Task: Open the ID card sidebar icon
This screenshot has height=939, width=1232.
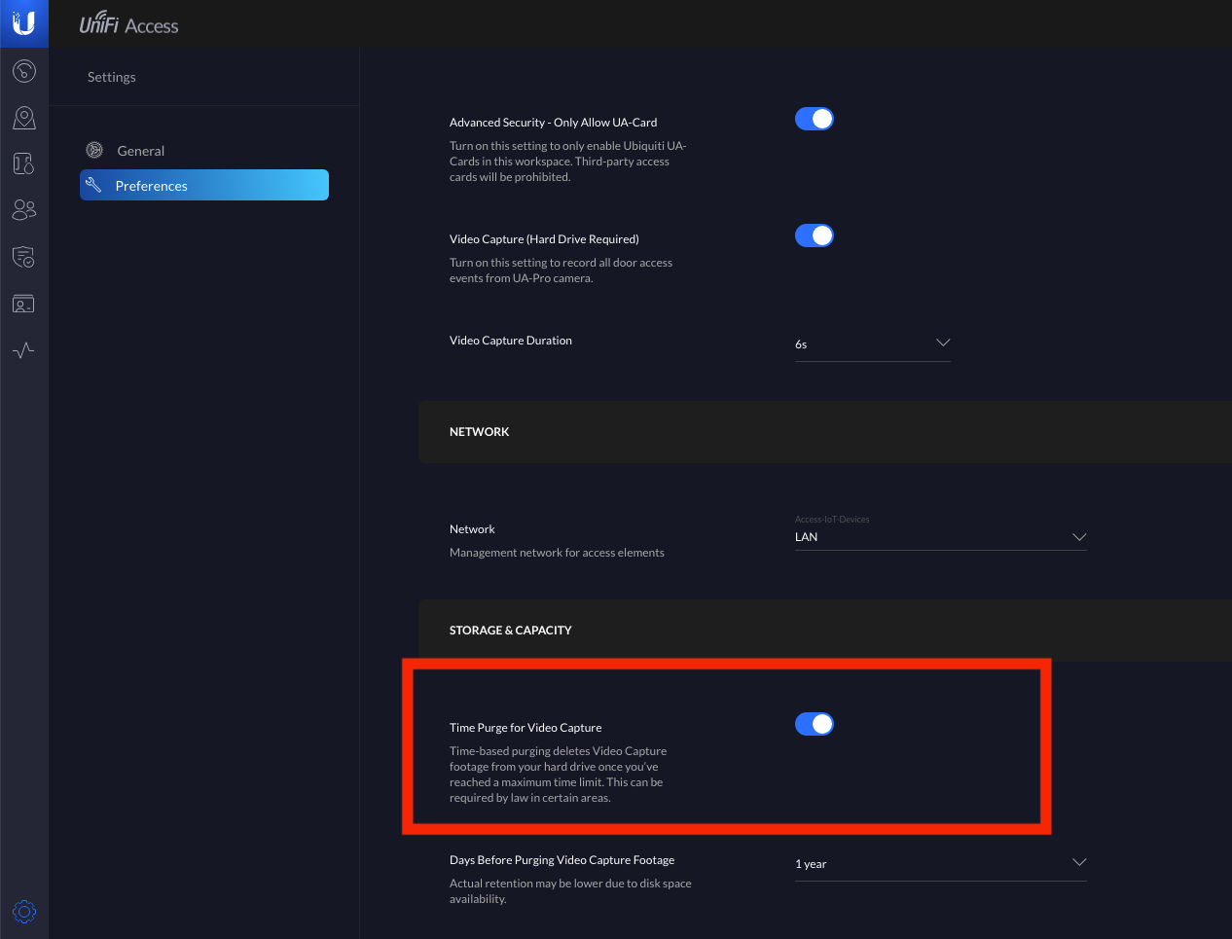Action: (x=24, y=304)
